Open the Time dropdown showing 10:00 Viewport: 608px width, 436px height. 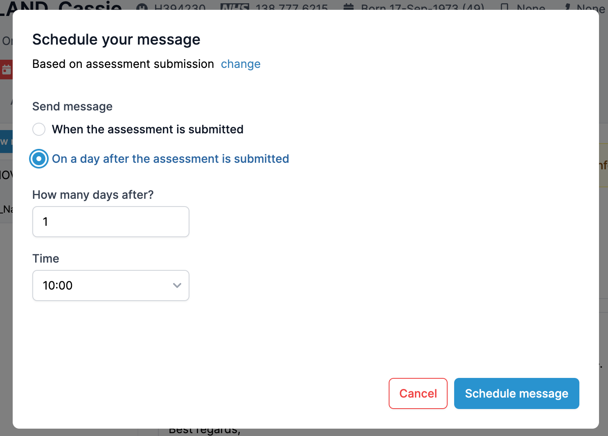[x=110, y=285]
